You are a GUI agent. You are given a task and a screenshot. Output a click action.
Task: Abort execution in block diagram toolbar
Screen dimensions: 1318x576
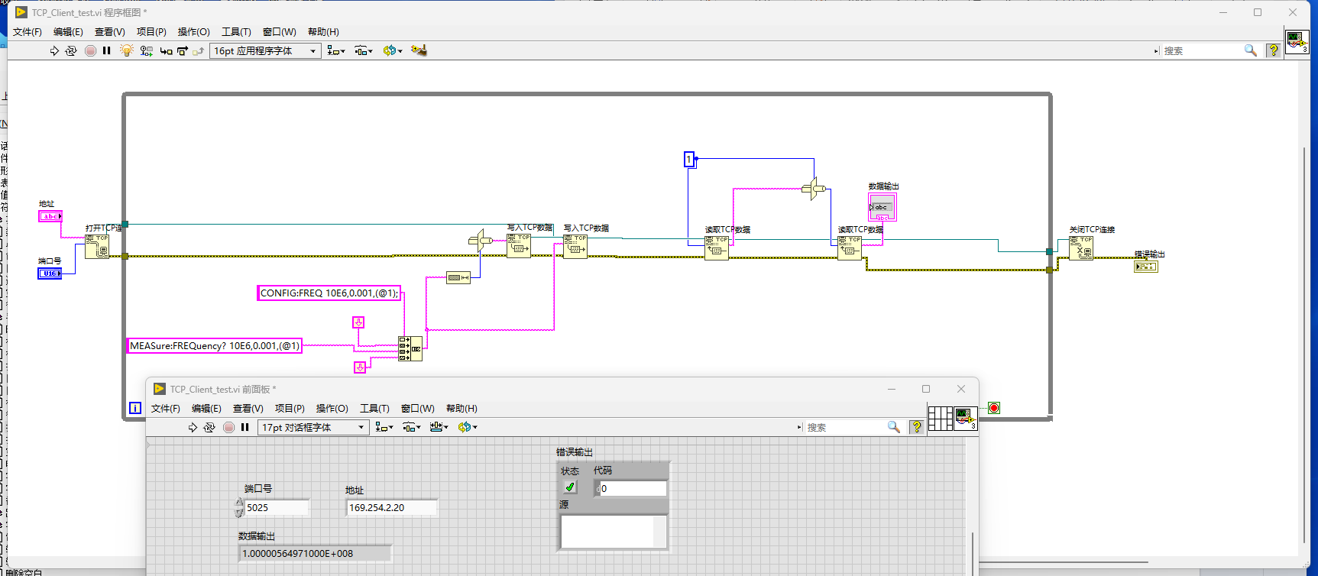[x=90, y=50]
